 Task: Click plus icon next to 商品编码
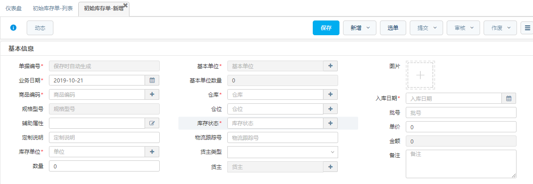click(x=152, y=94)
